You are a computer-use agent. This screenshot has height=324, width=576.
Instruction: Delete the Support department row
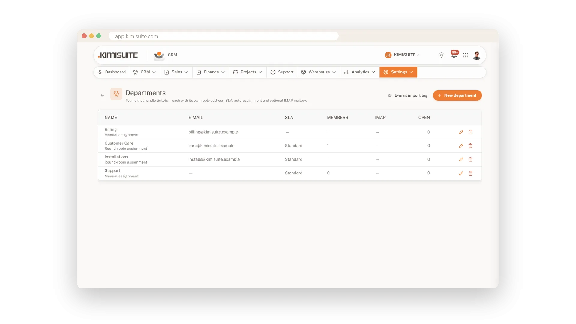(470, 173)
